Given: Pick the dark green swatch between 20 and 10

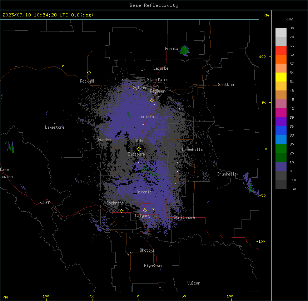Looking at the screenshot, I should click(x=281, y=158).
